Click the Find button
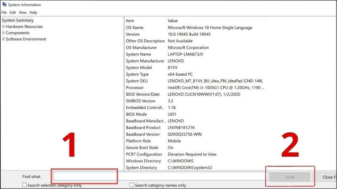Viewport: 337px width, 189px height. [x=290, y=177]
